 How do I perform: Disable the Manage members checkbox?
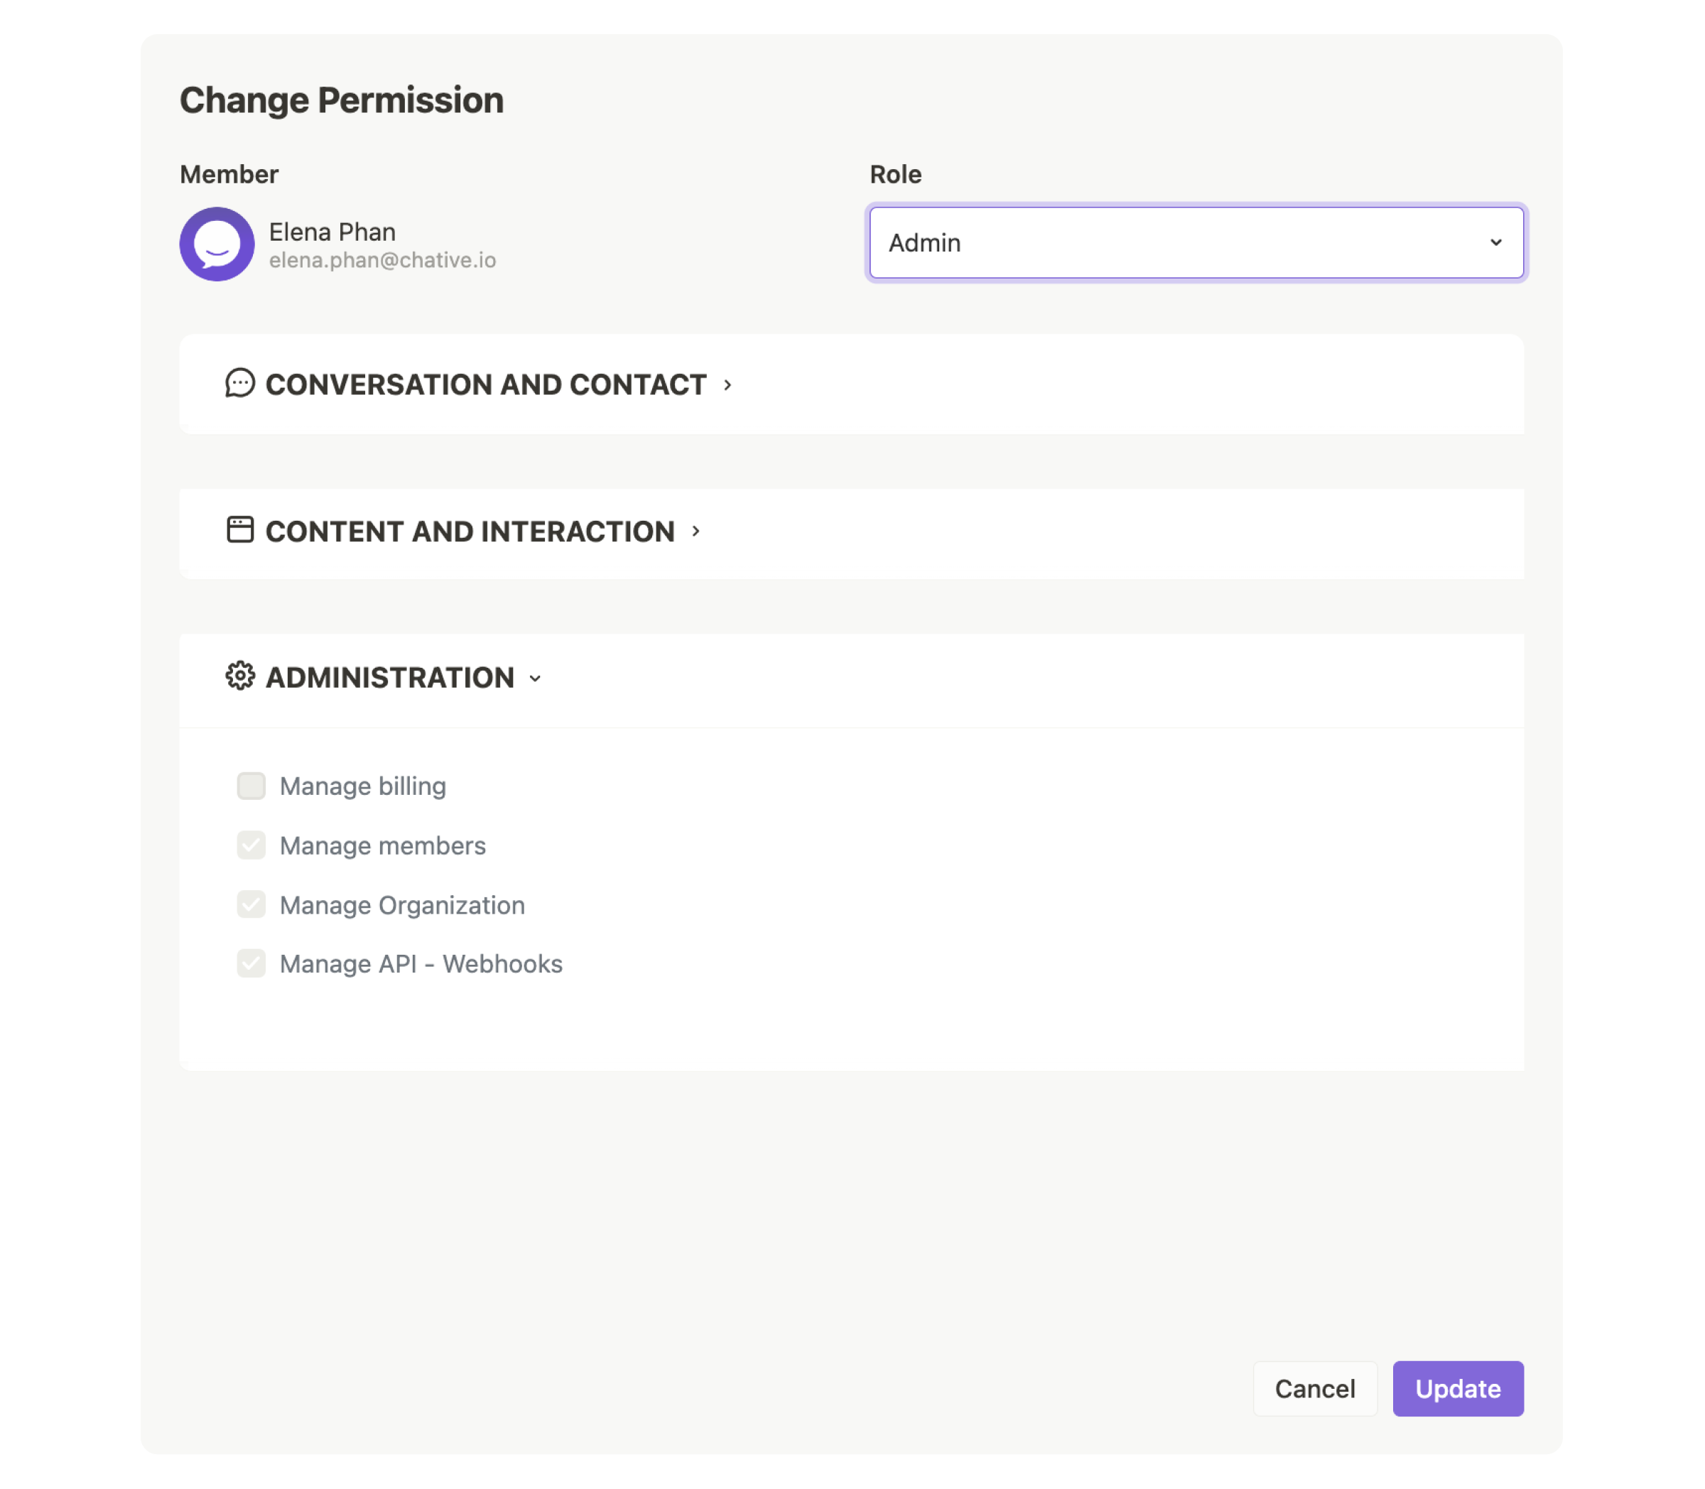[x=252, y=844]
